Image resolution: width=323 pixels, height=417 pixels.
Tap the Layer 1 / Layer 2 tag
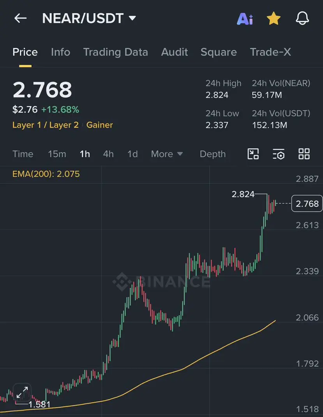pos(46,125)
